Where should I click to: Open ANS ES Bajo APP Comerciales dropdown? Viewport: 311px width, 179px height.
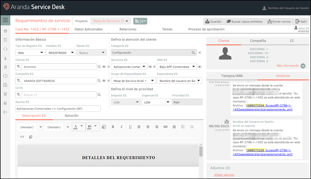(177, 67)
